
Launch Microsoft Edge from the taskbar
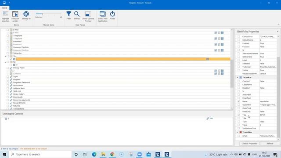pyautogui.click(x=94, y=154)
